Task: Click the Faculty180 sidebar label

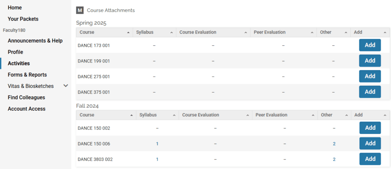Action: tap(14, 30)
